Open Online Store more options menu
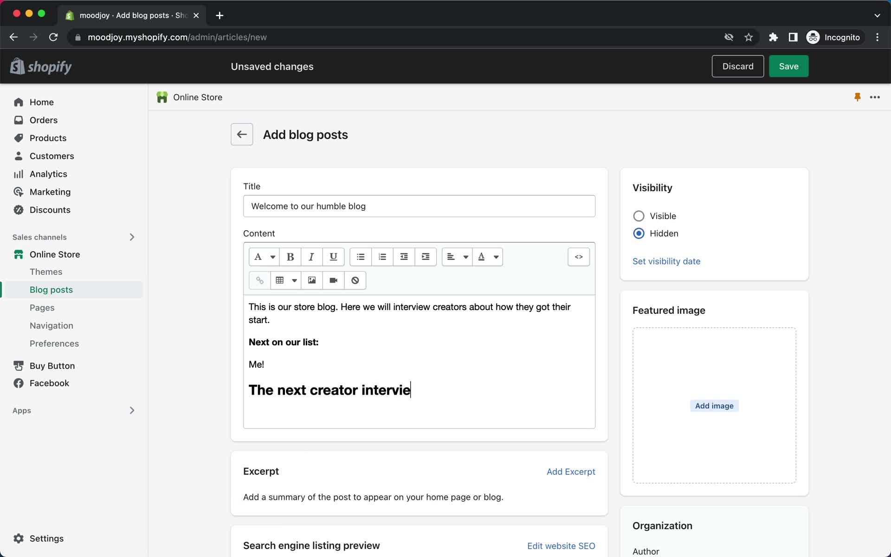 875,97
